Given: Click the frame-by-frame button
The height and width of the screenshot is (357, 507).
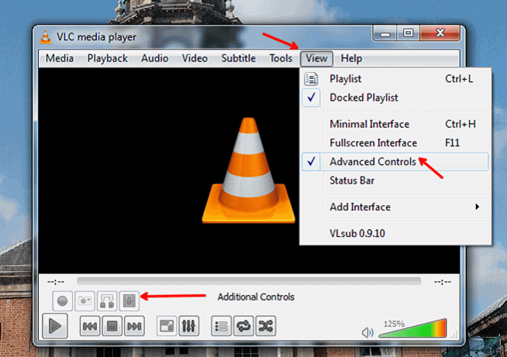Looking at the screenshot, I should 129,300.
